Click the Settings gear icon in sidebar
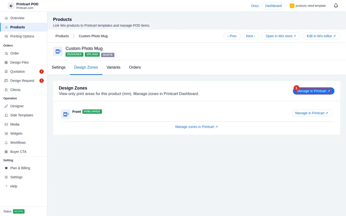This screenshot has height=216, width=346. click(x=6, y=177)
